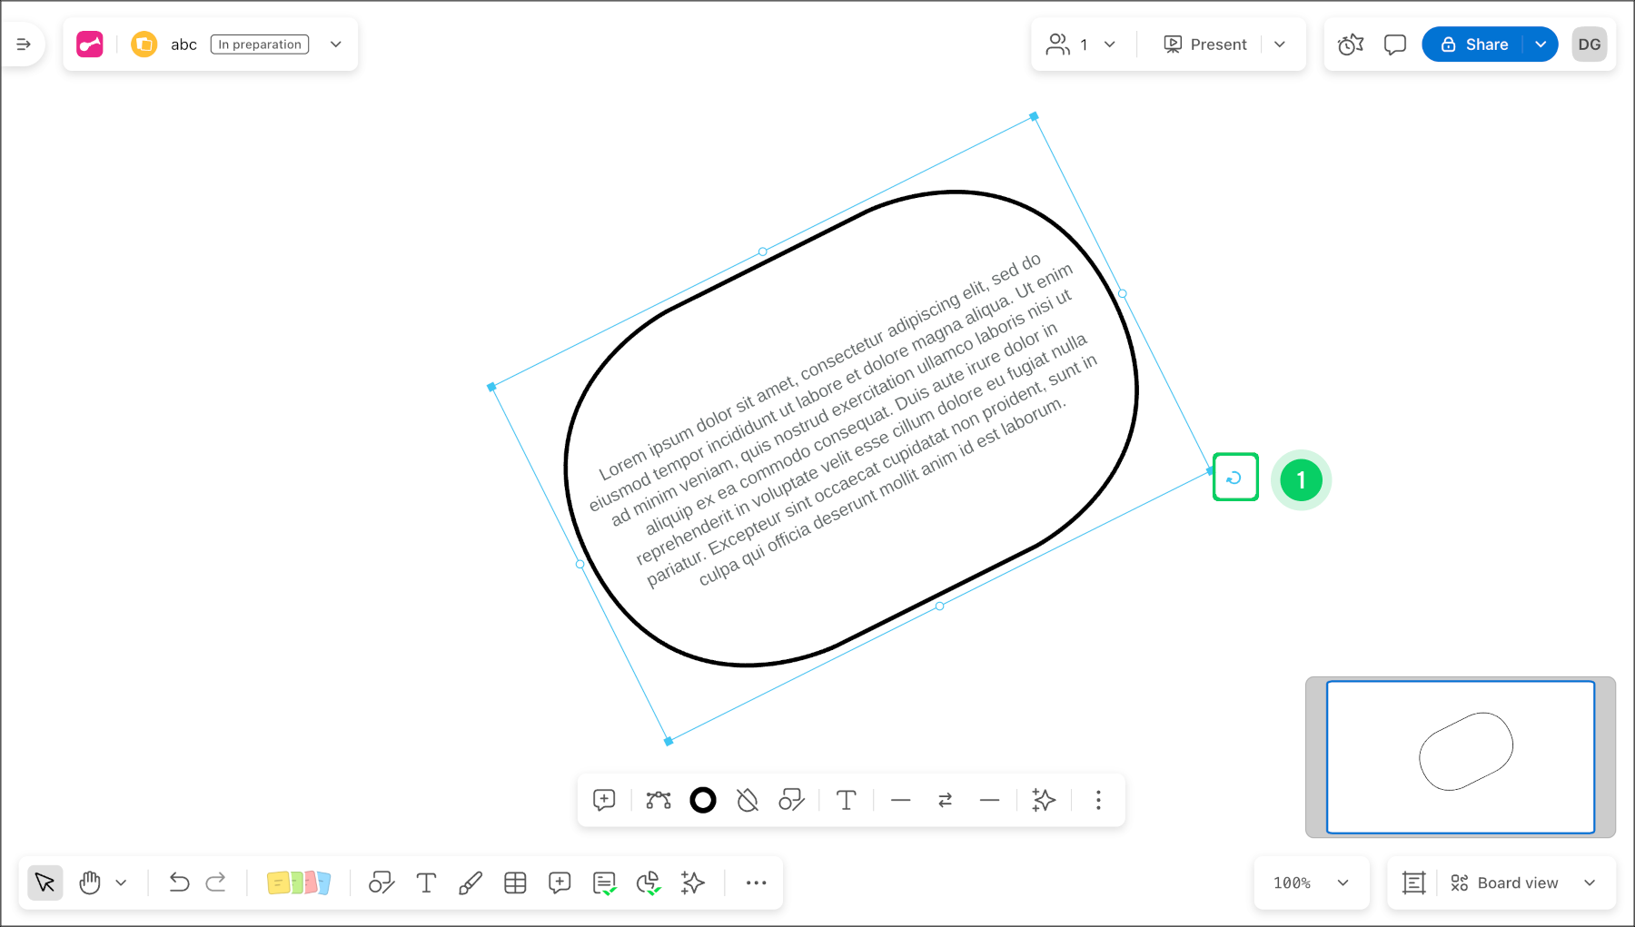Pick the pen drawing tool

pyautogui.click(x=471, y=882)
